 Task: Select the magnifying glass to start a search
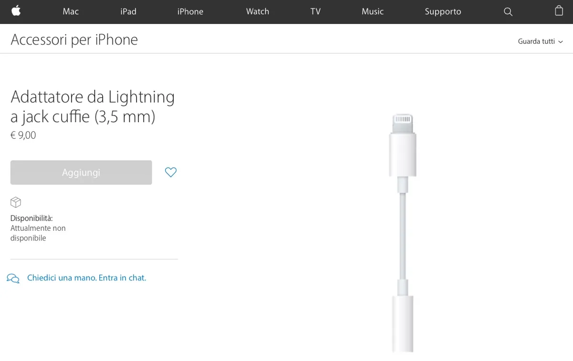pyautogui.click(x=508, y=11)
